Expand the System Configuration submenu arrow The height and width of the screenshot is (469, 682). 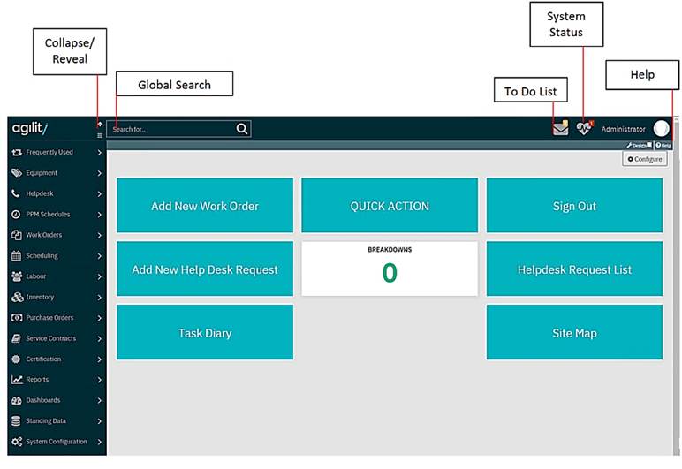click(99, 442)
